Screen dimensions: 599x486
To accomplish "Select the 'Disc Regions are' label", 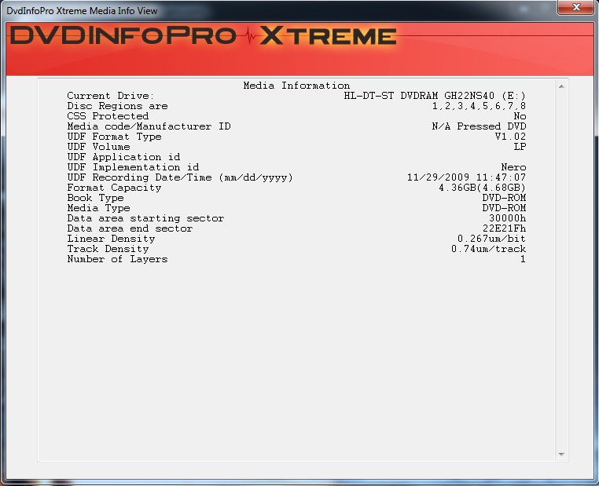I will pos(117,106).
